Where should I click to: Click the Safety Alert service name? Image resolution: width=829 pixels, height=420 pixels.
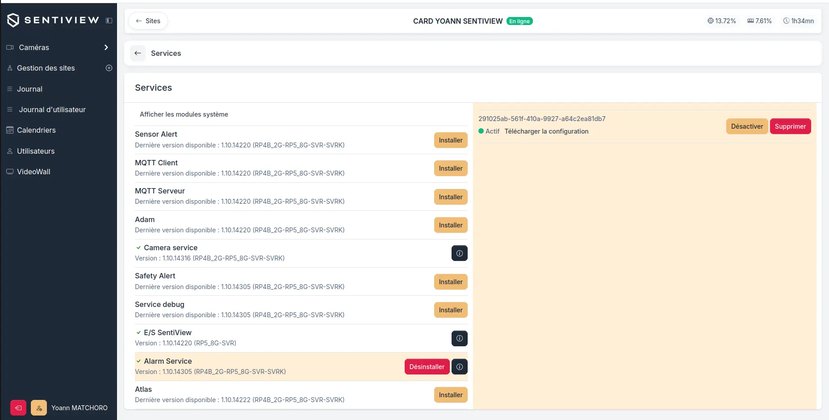click(155, 276)
